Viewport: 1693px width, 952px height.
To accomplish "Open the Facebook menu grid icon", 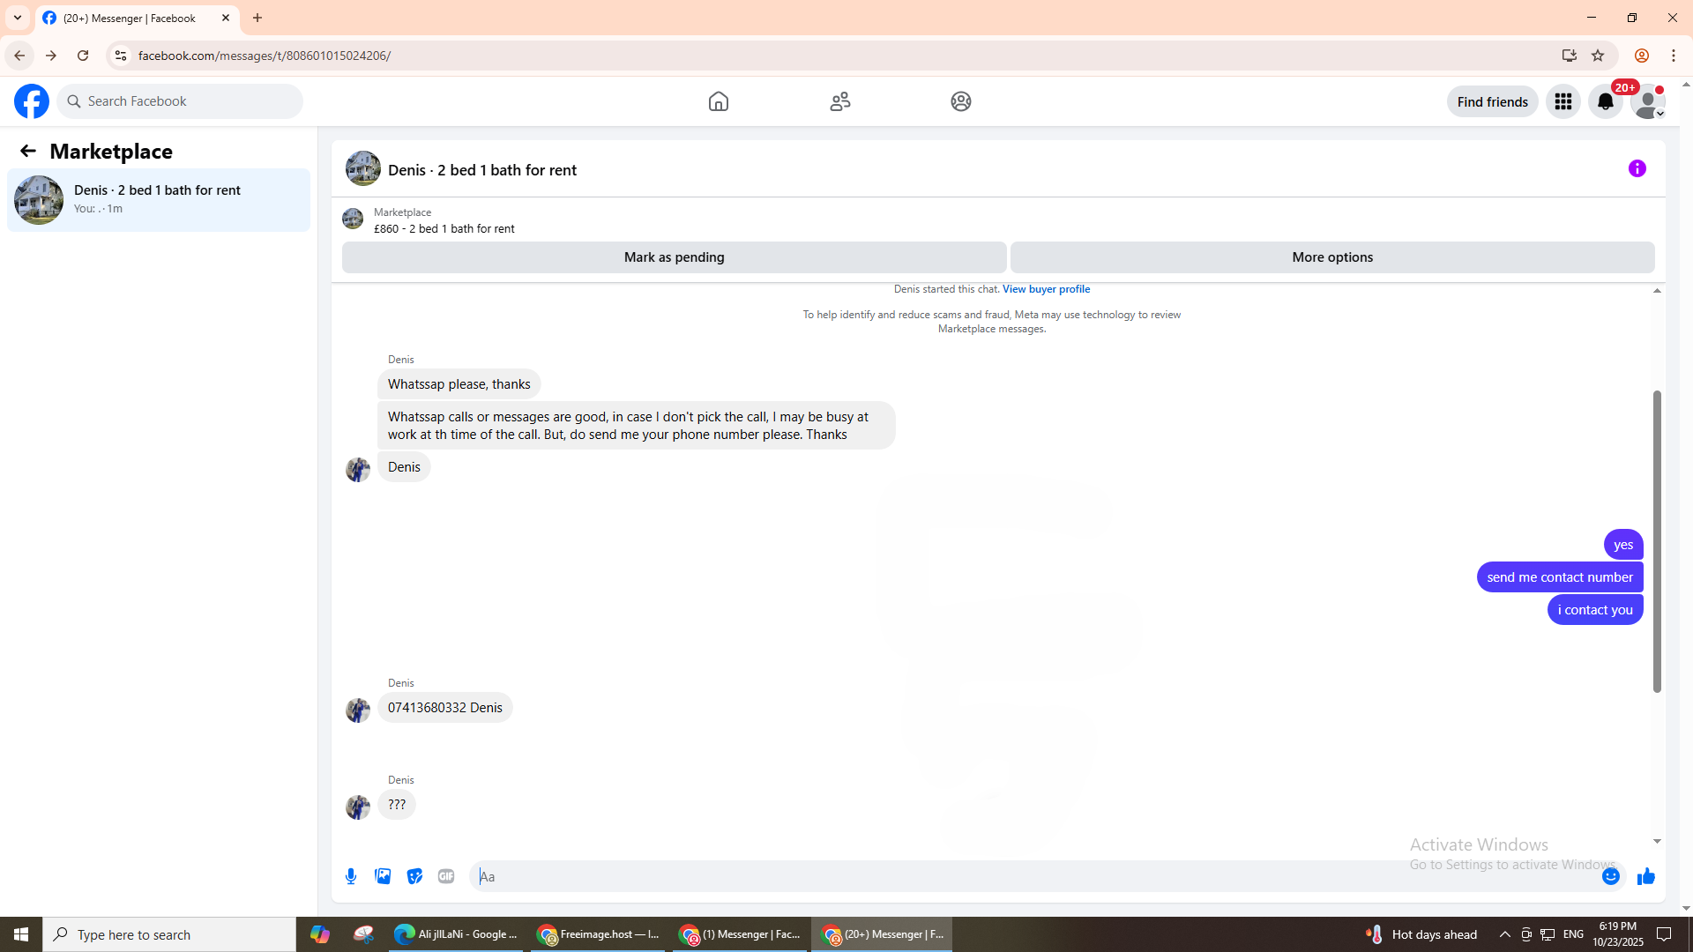I will pos(1563,101).
